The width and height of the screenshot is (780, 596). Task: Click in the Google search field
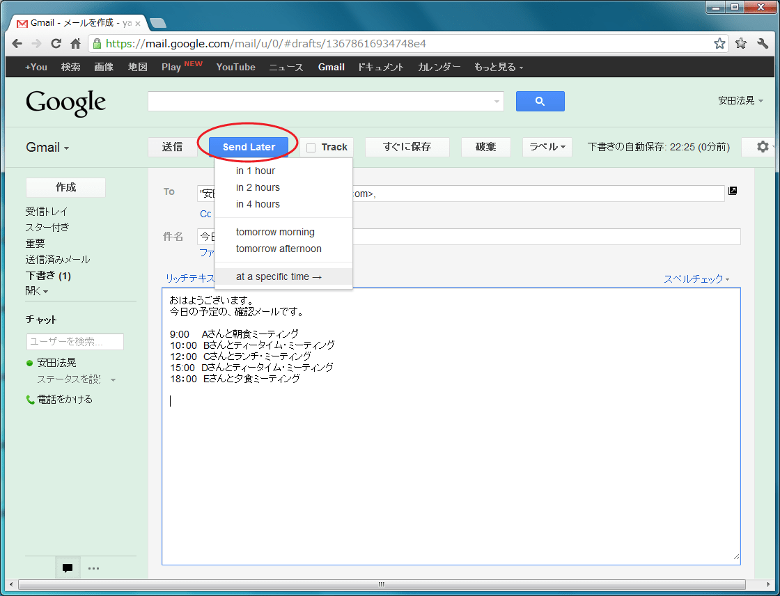[x=320, y=102]
